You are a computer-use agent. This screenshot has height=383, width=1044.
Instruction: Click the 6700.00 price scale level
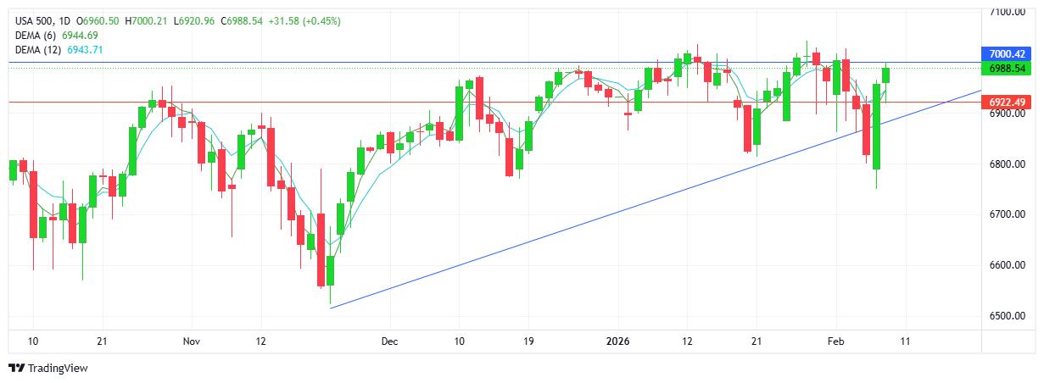pos(1008,214)
